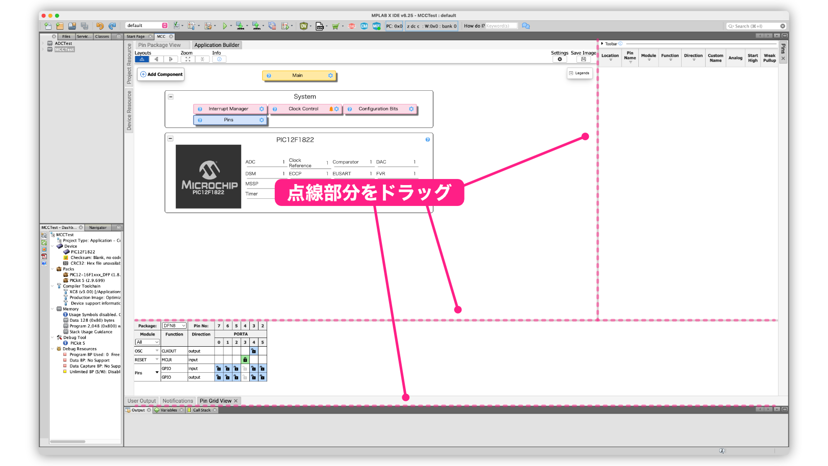
Task: Toggle the green MCLR lock on PORTA 3
Action: 245,360
